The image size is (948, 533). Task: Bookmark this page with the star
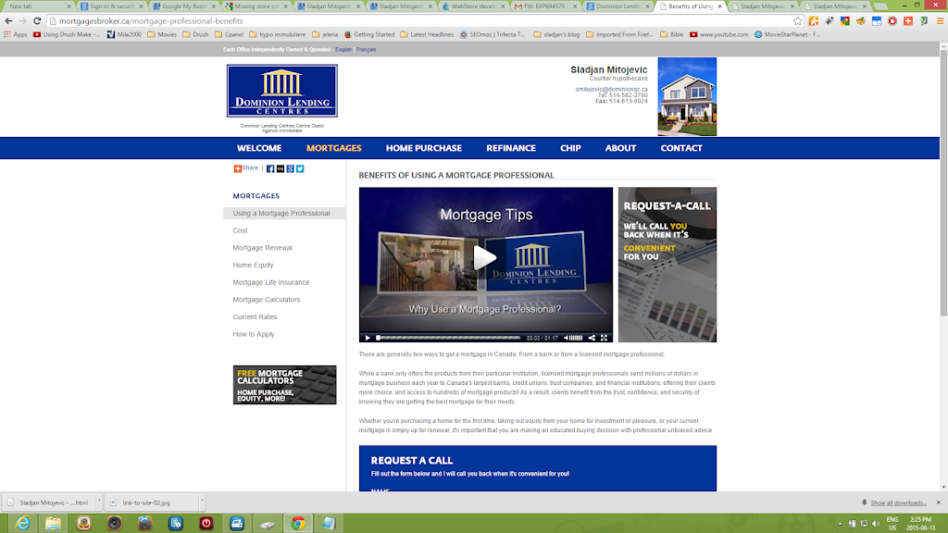click(797, 20)
